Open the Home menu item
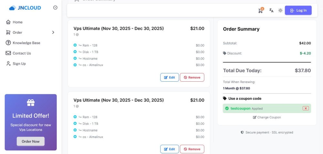The image size is (323, 154). [17, 22]
